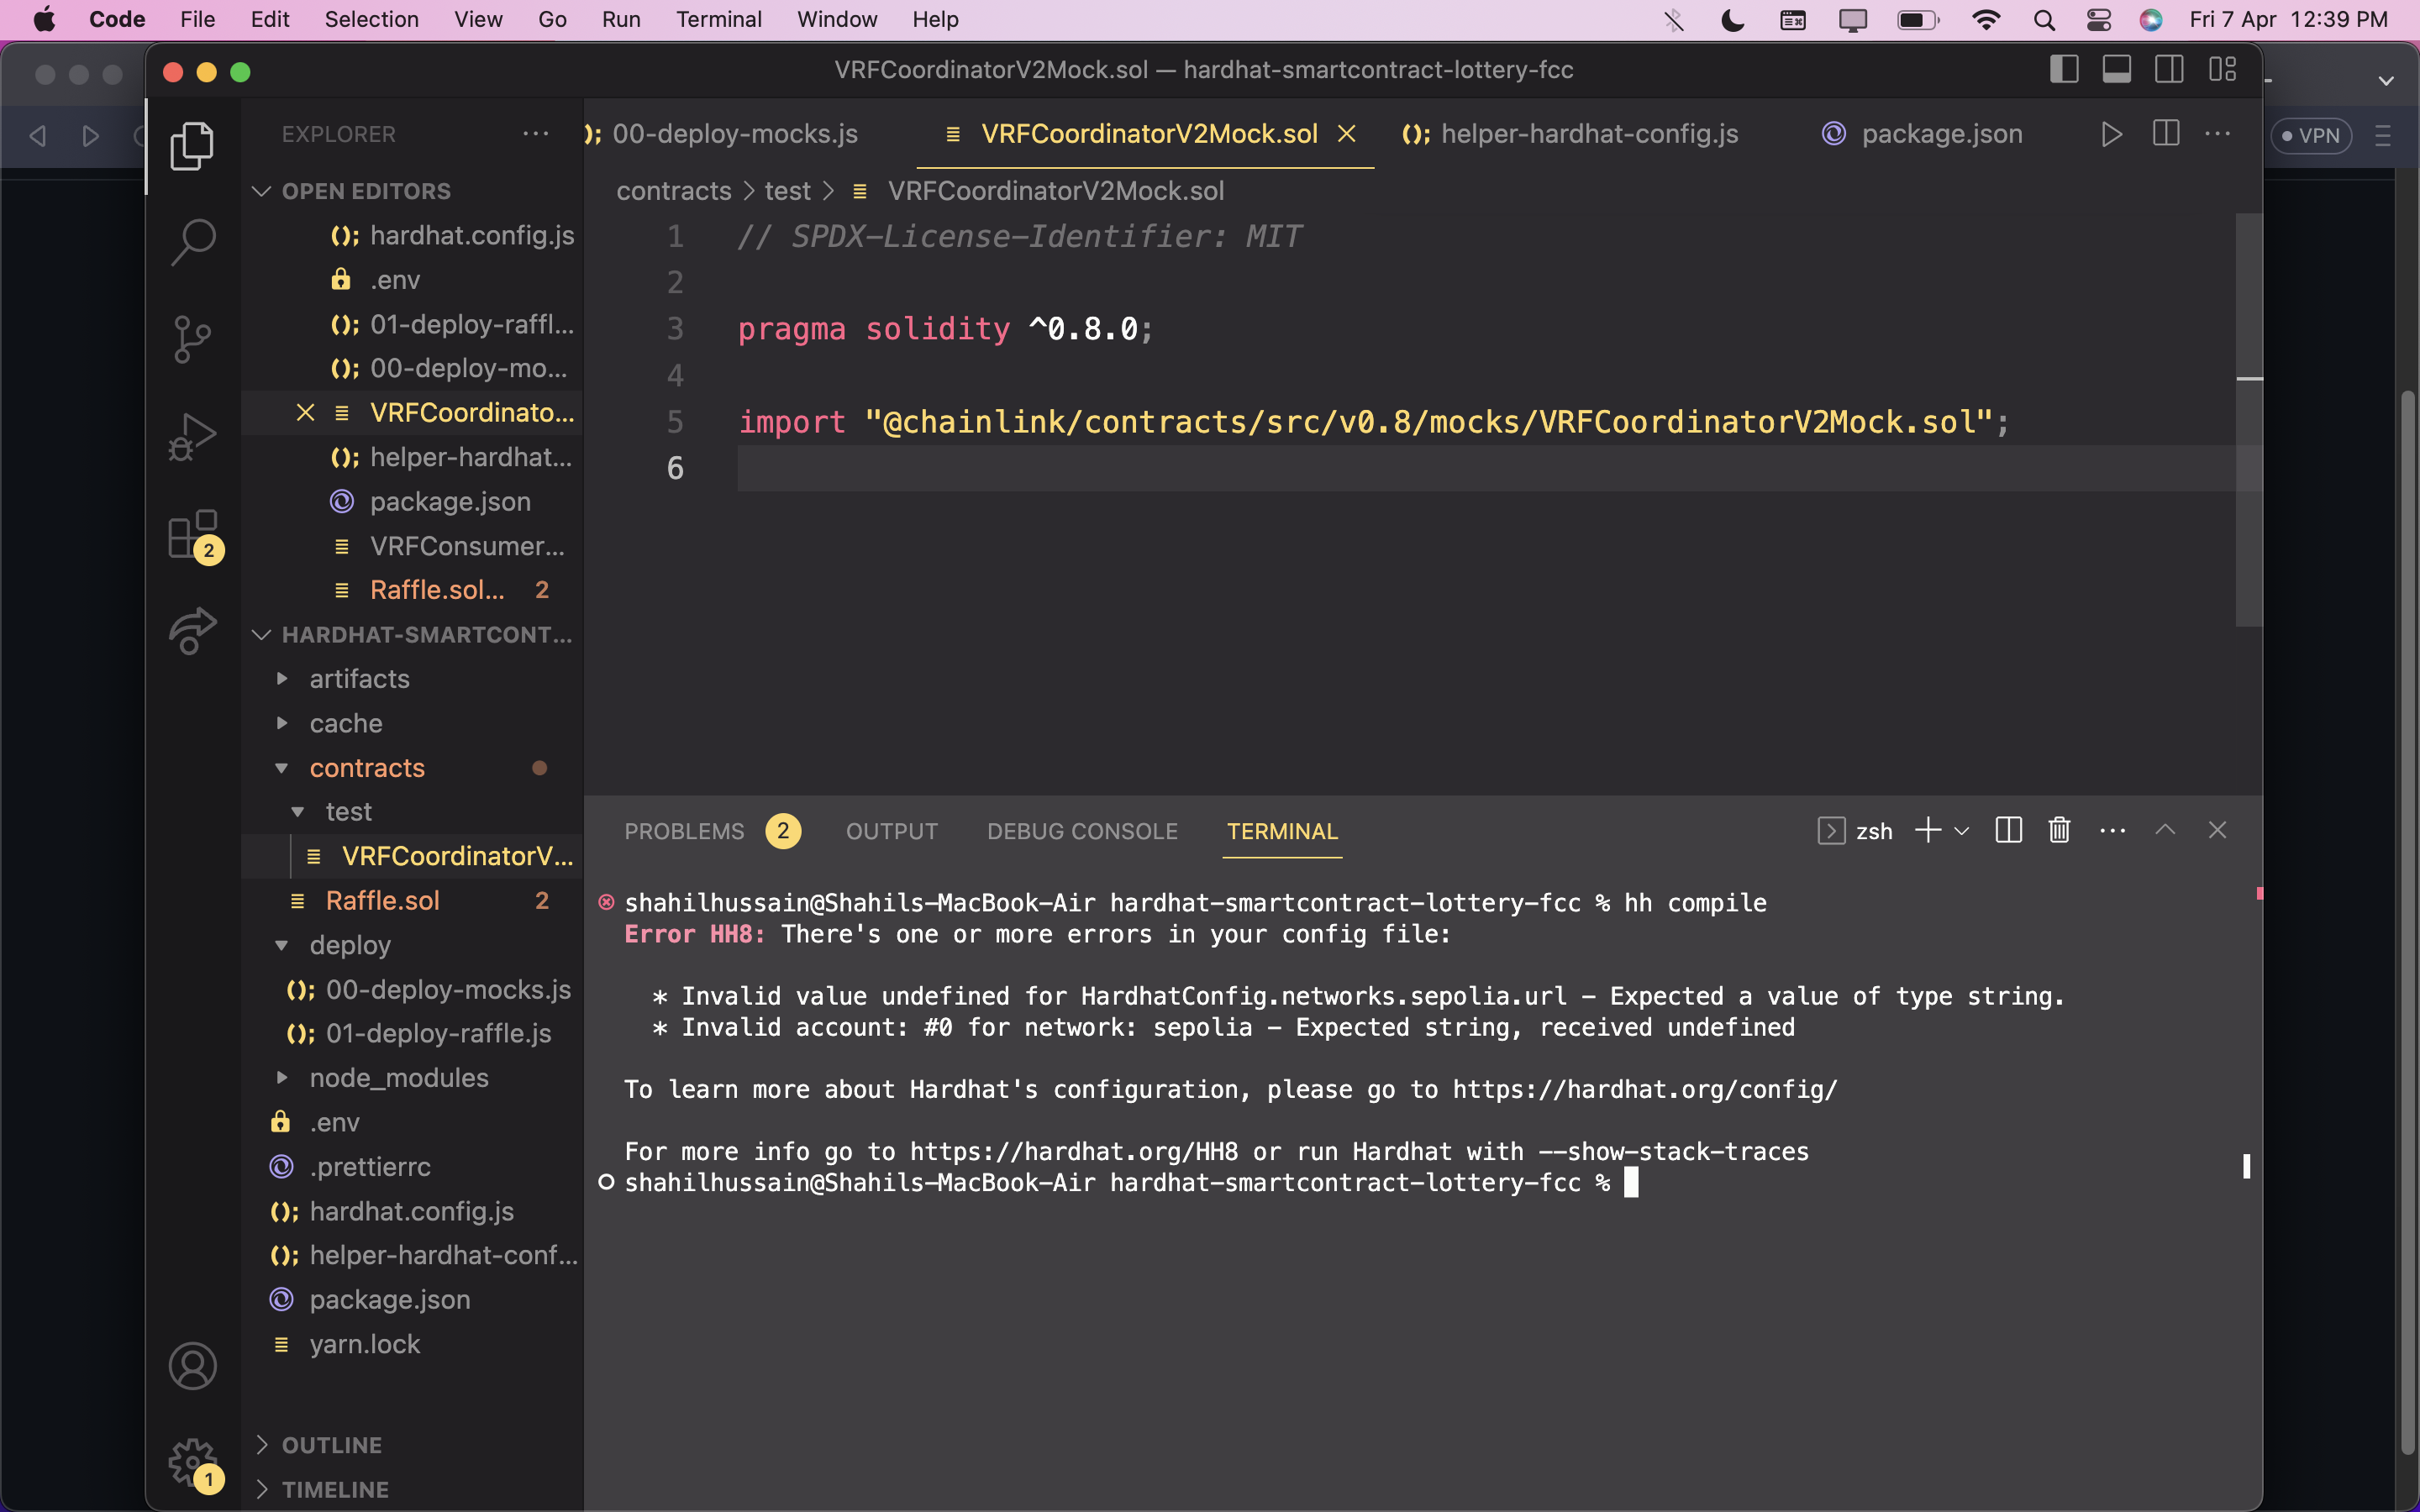Collapse the deploy folder
Viewport: 2420px width, 1512px height.
coord(282,945)
